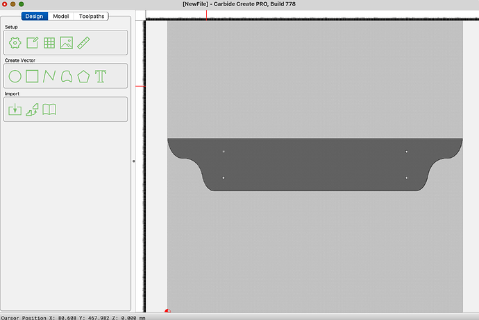The image size is (479, 320).
Task: Click the panel splitter handle dot
Action: click(134, 161)
